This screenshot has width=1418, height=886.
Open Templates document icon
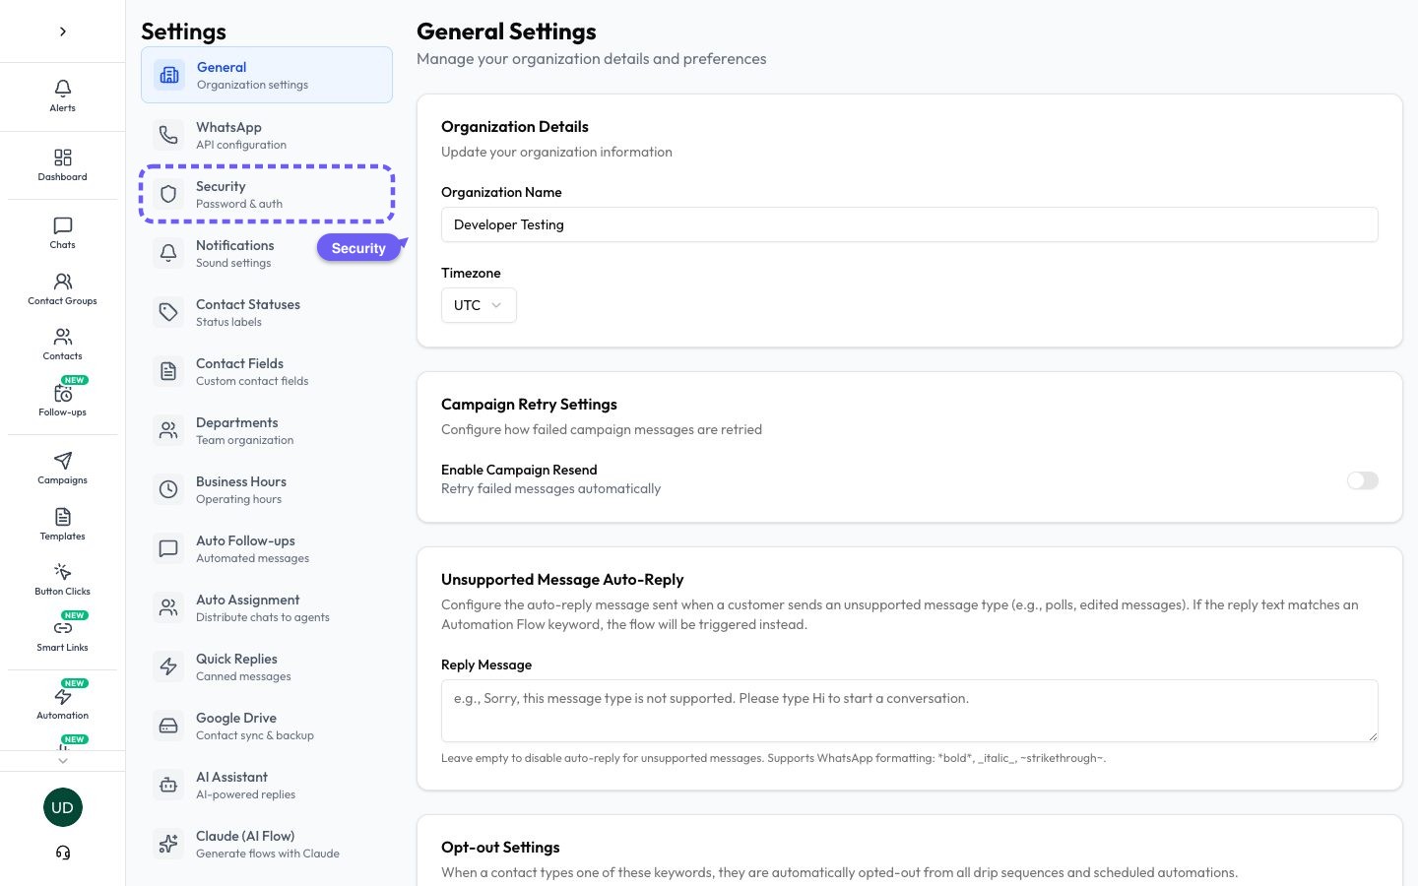tap(63, 517)
